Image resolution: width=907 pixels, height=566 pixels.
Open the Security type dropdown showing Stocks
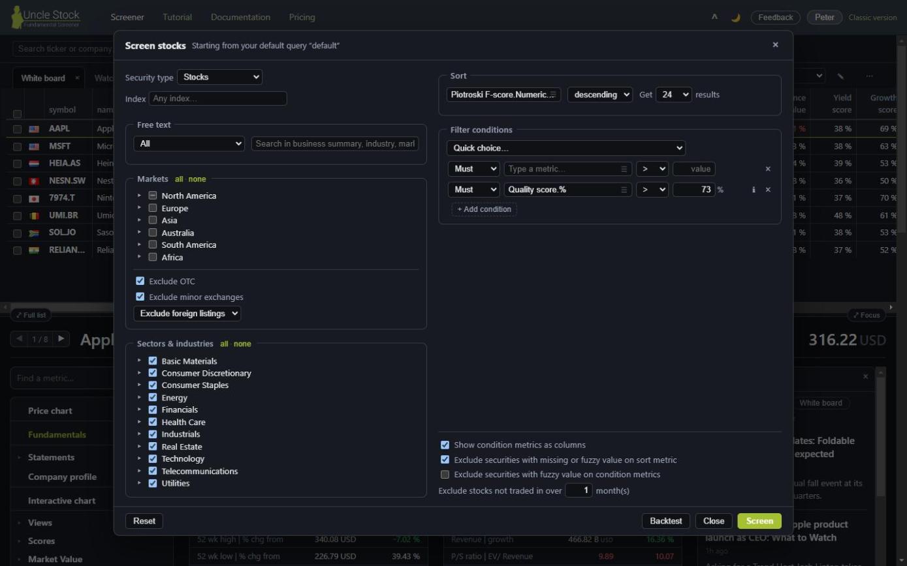219,77
